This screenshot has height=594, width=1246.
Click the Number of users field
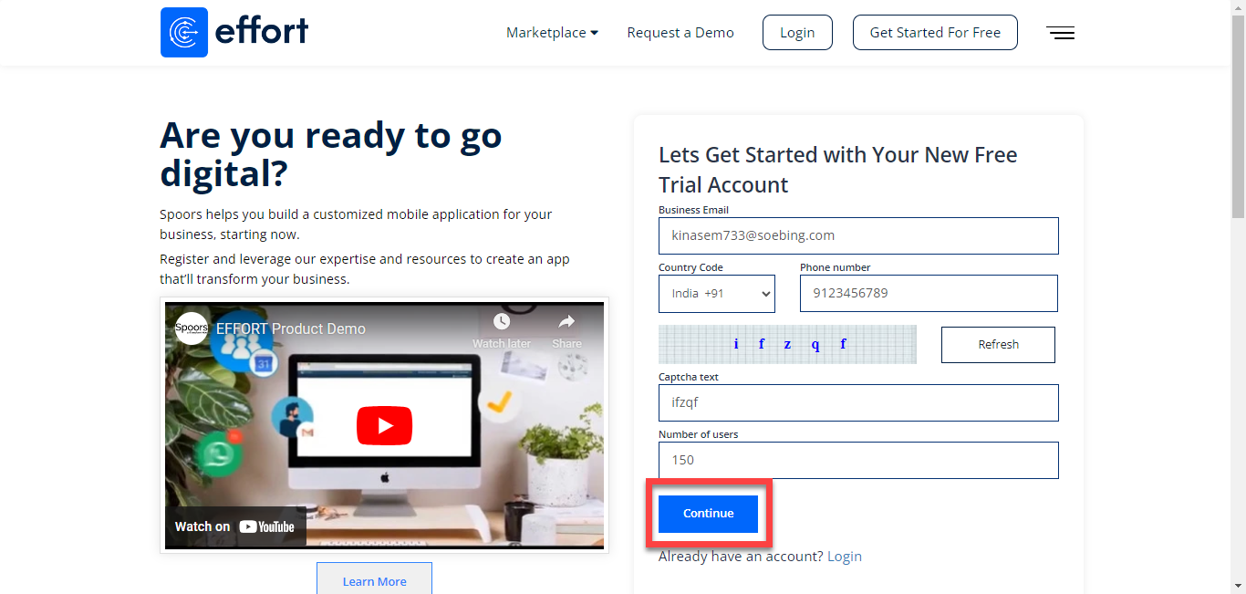tap(858, 460)
